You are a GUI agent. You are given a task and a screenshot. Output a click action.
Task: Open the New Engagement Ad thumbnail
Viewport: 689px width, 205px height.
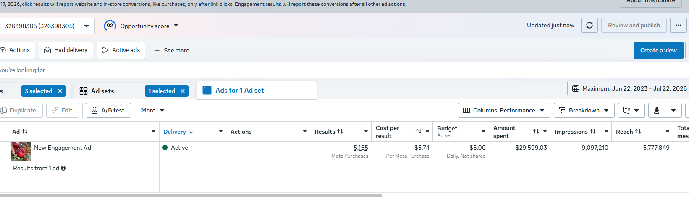(21, 151)
